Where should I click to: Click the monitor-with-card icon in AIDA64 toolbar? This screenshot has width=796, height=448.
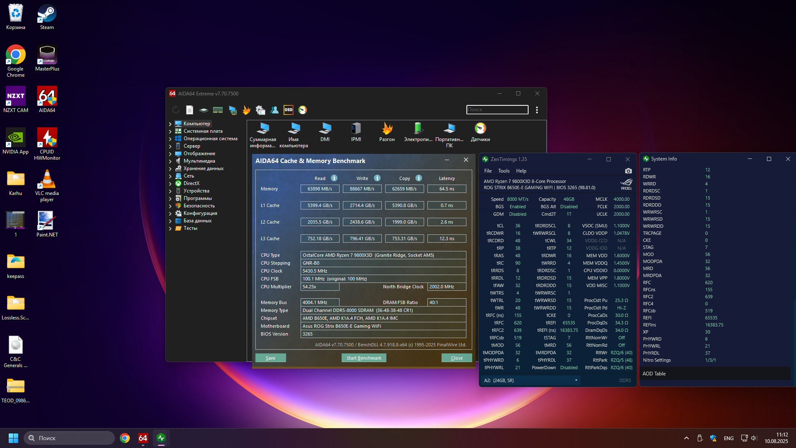coord(233,110)
